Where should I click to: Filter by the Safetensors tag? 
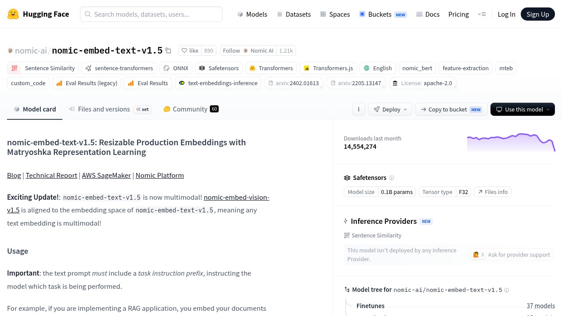[219, 68]
